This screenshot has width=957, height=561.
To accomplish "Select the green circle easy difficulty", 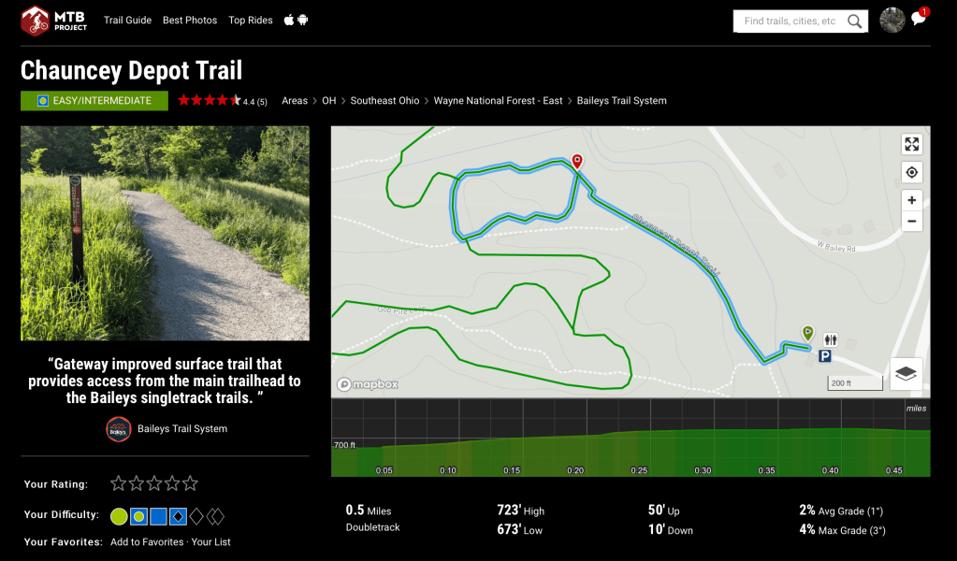I will (119, 515).
